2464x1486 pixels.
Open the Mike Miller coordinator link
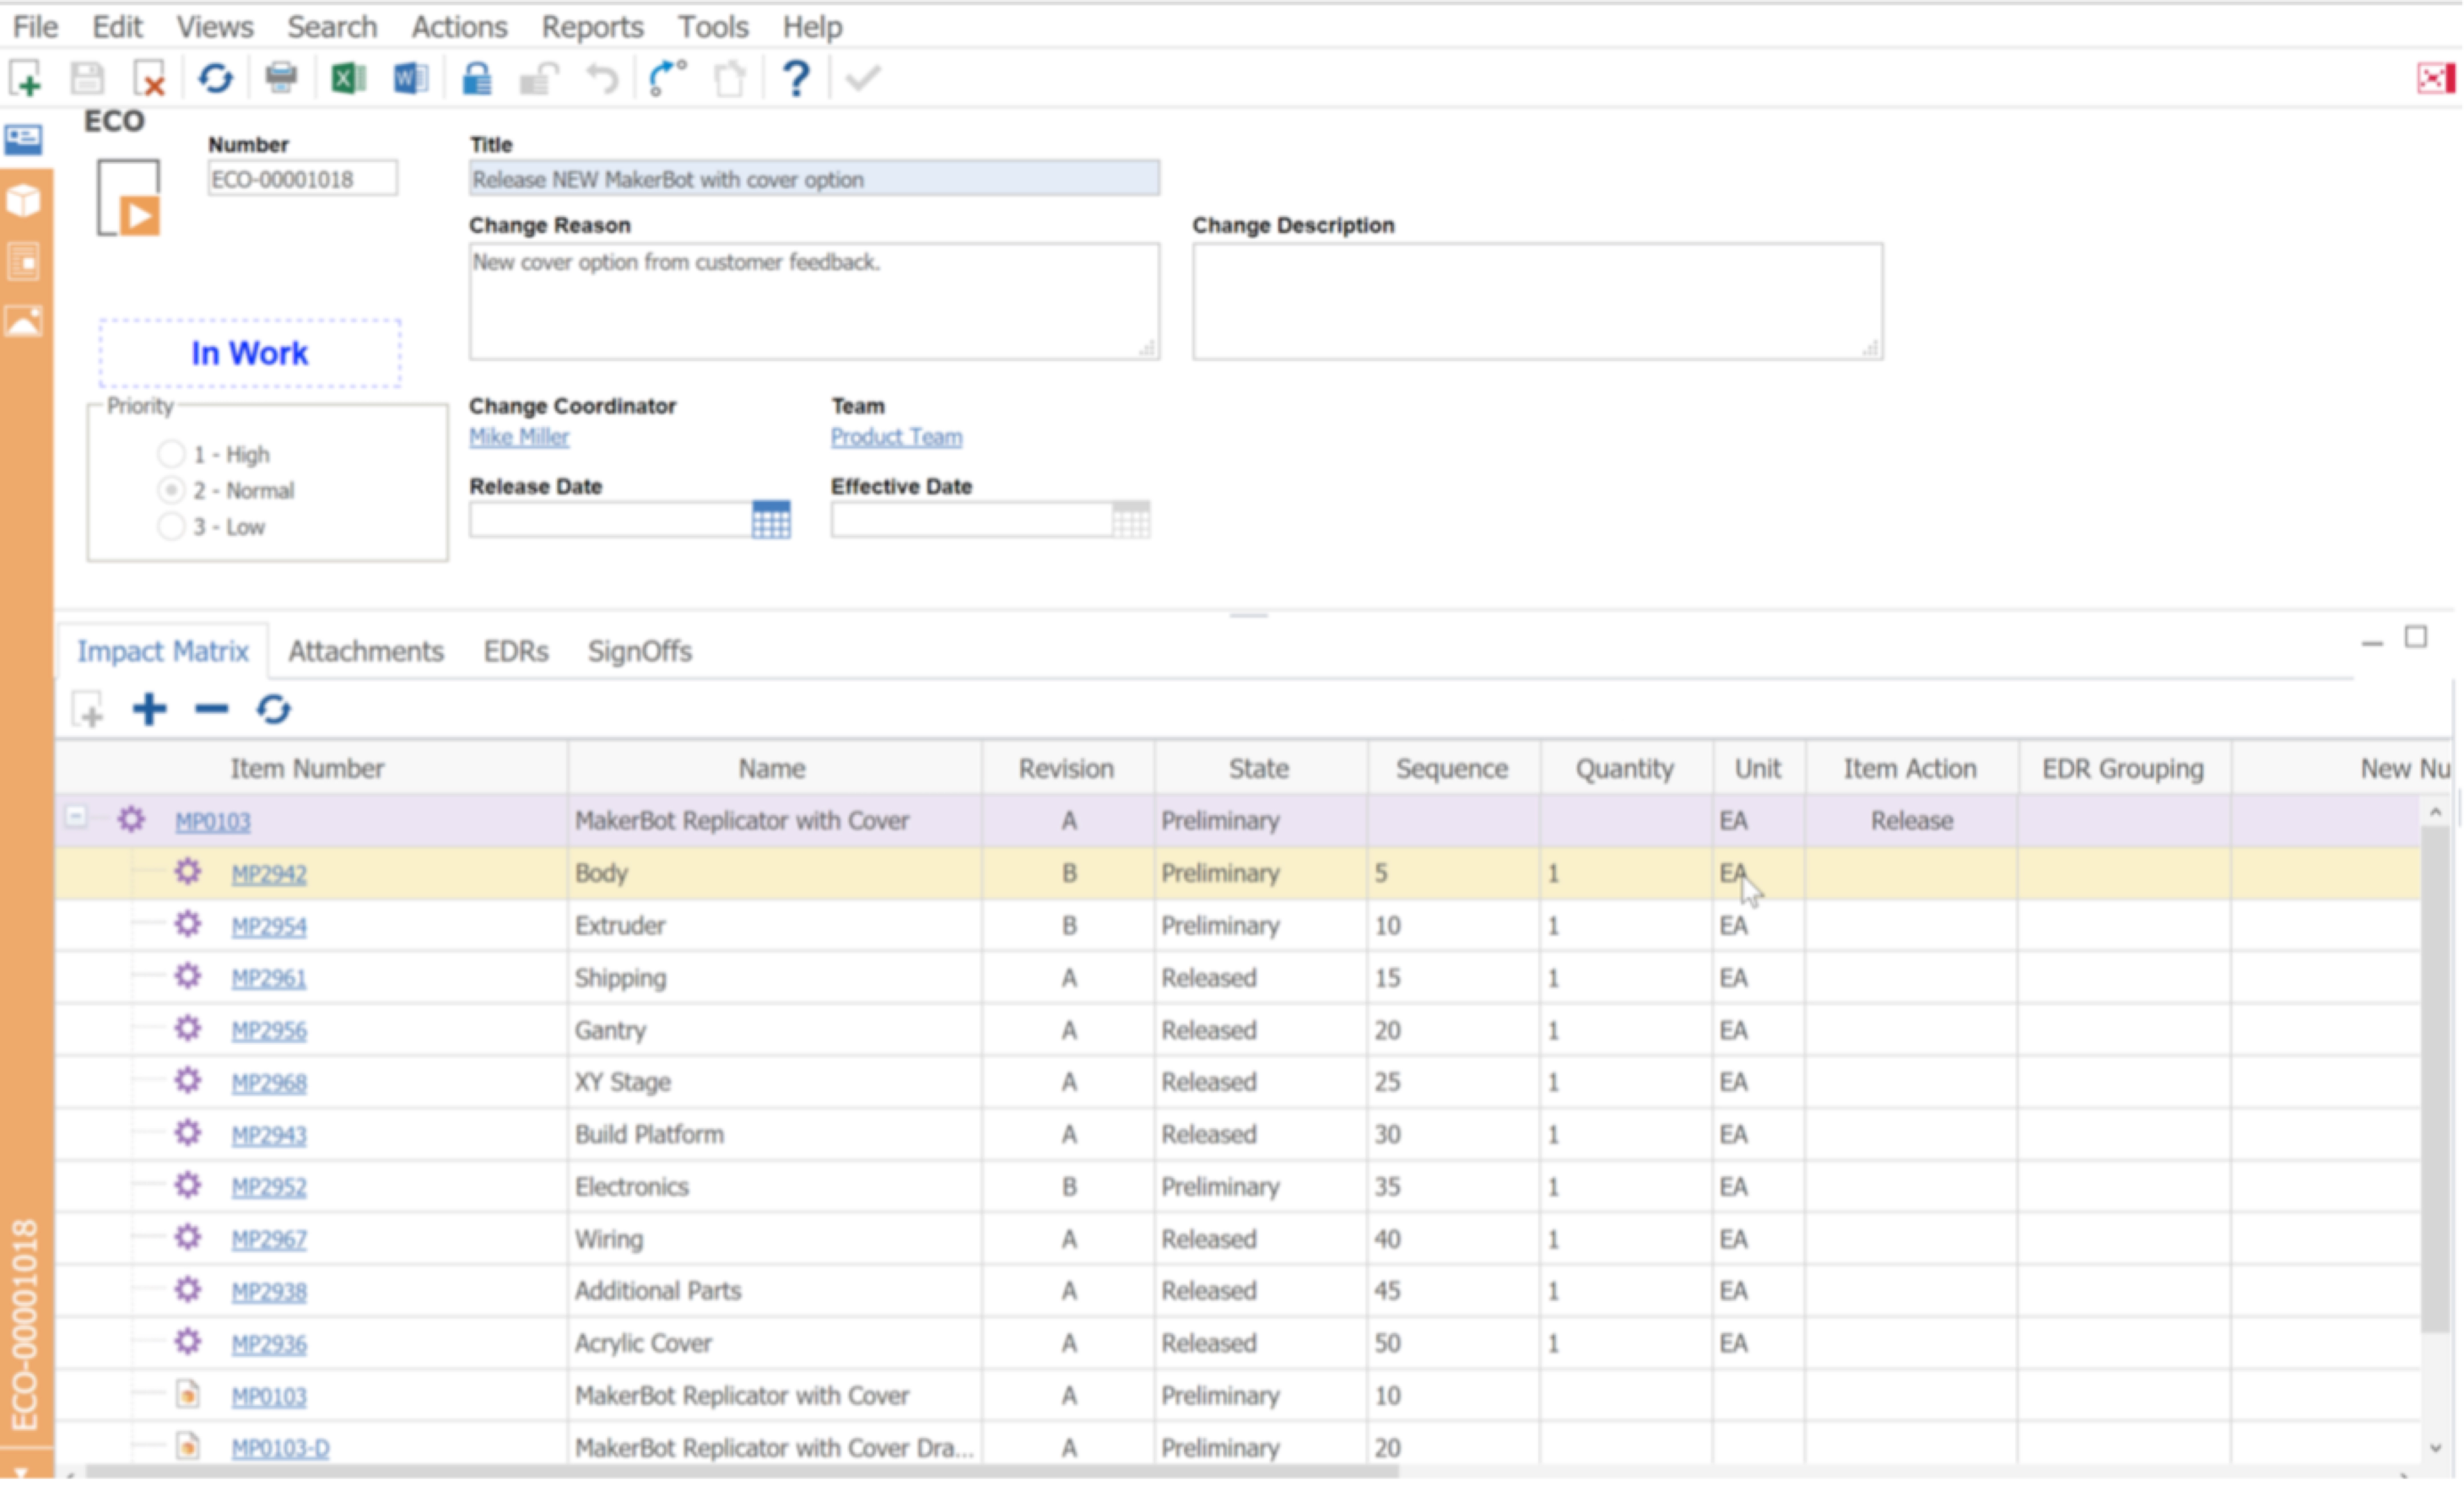pyautogui.click(x=519, y=437)
